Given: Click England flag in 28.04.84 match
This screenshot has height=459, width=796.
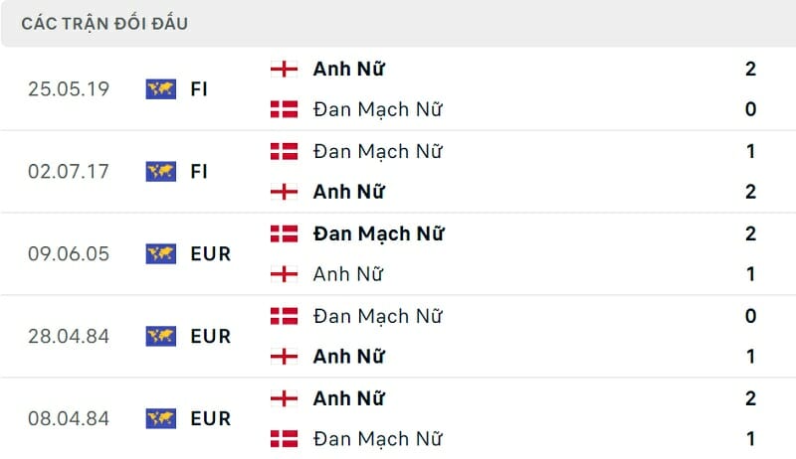Looking at the screenshot, I should [284, 357].
